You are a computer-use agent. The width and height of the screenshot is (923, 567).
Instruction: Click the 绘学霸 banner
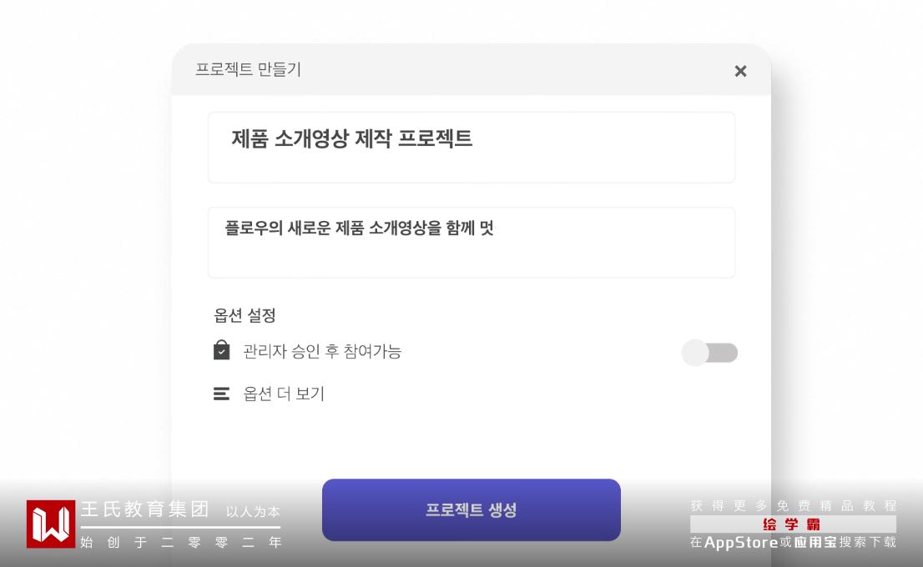792,524
